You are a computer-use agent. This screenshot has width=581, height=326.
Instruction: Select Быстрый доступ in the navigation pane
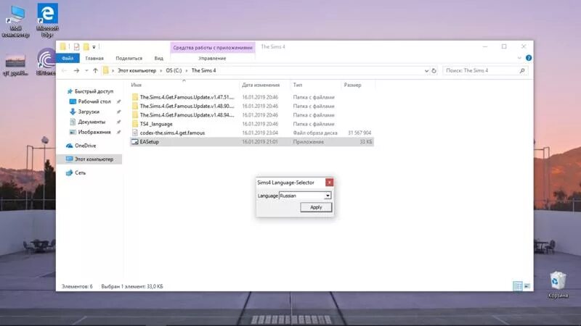tap(94, 91)
